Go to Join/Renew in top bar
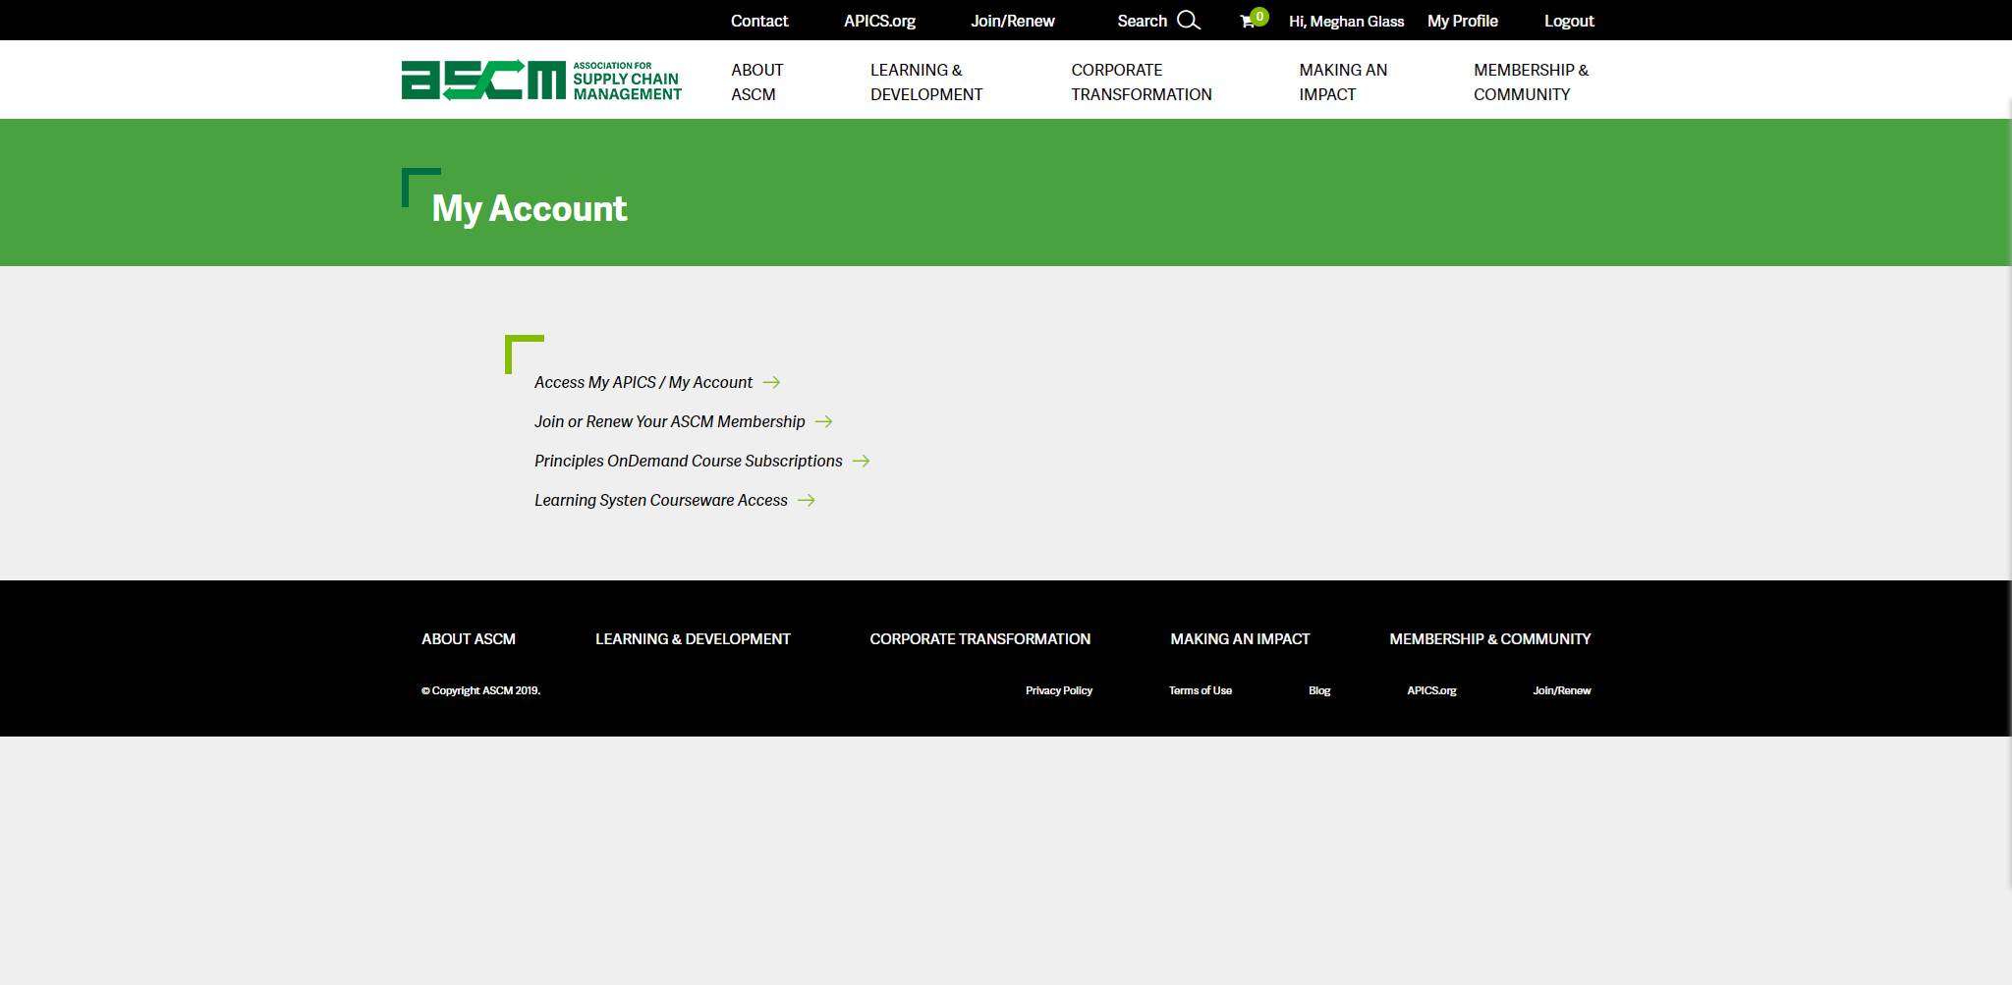The width and height of the screenshot is (2012, 985). 1012,21
